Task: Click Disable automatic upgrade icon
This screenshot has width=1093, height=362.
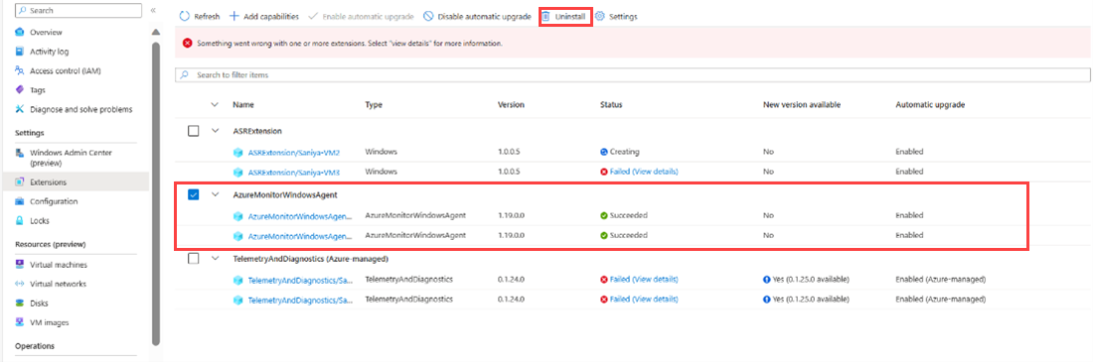Action: 428,16
